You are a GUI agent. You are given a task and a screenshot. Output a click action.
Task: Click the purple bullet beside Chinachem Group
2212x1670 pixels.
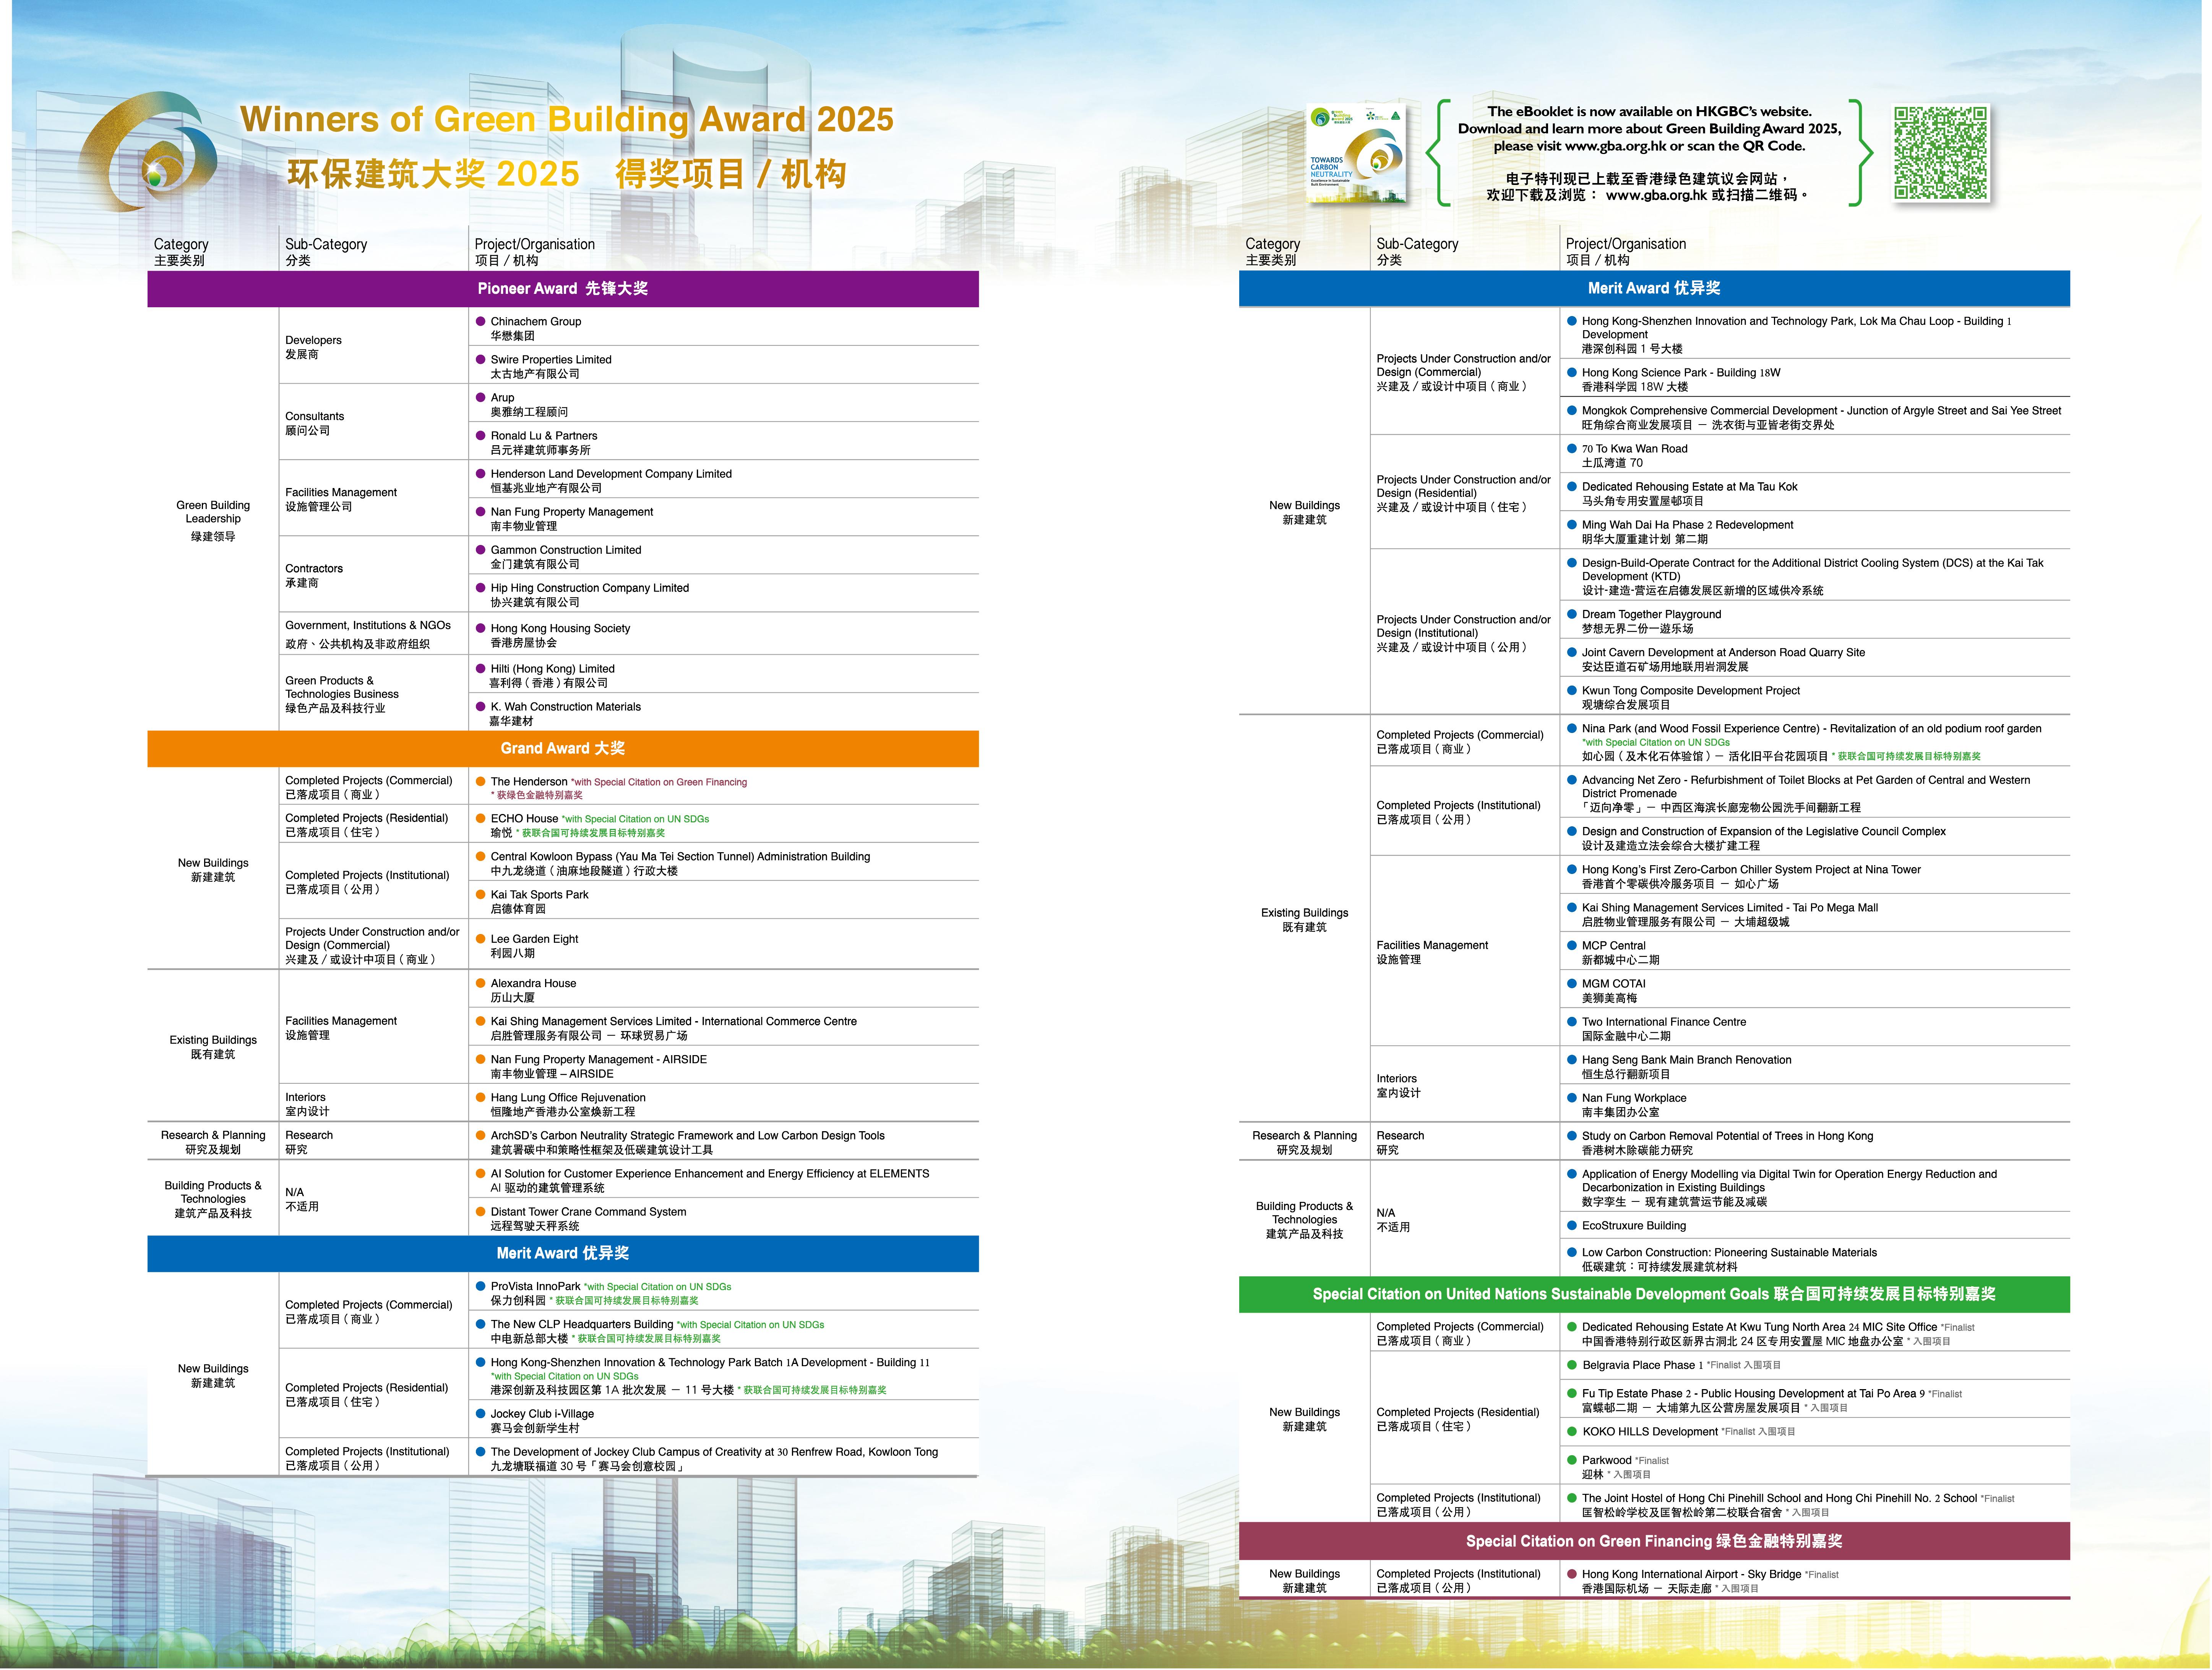[480, 321]
